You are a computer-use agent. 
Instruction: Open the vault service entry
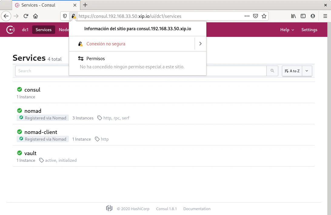(30, 153)
